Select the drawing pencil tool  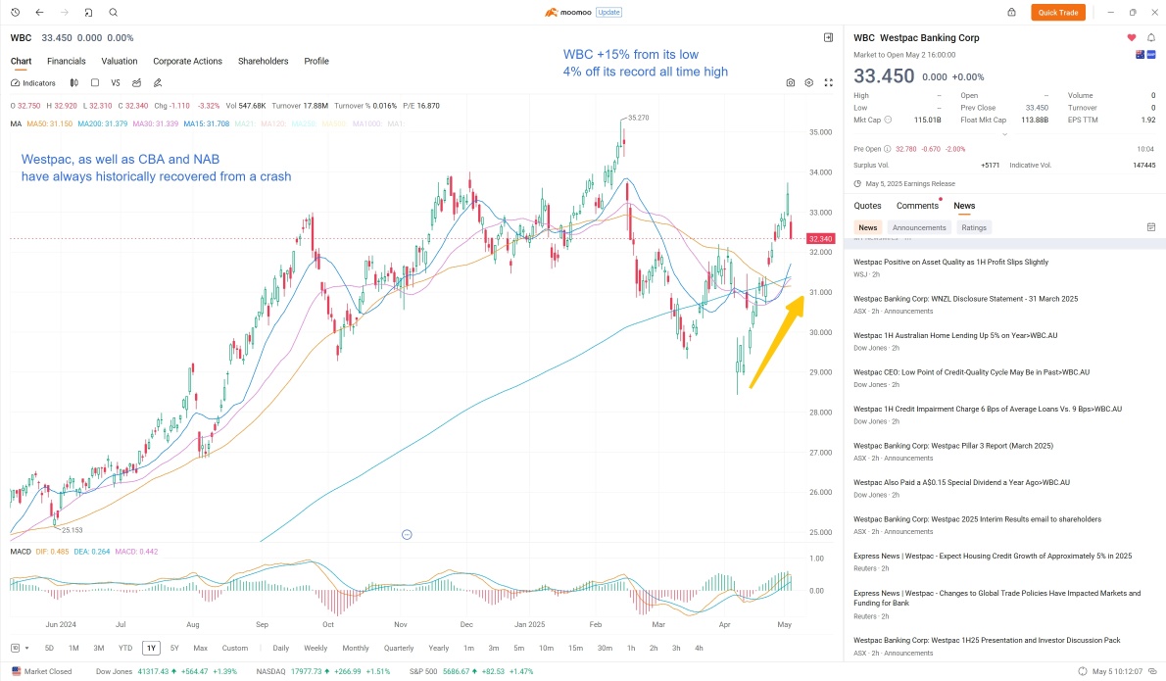(x=157, y=83)
